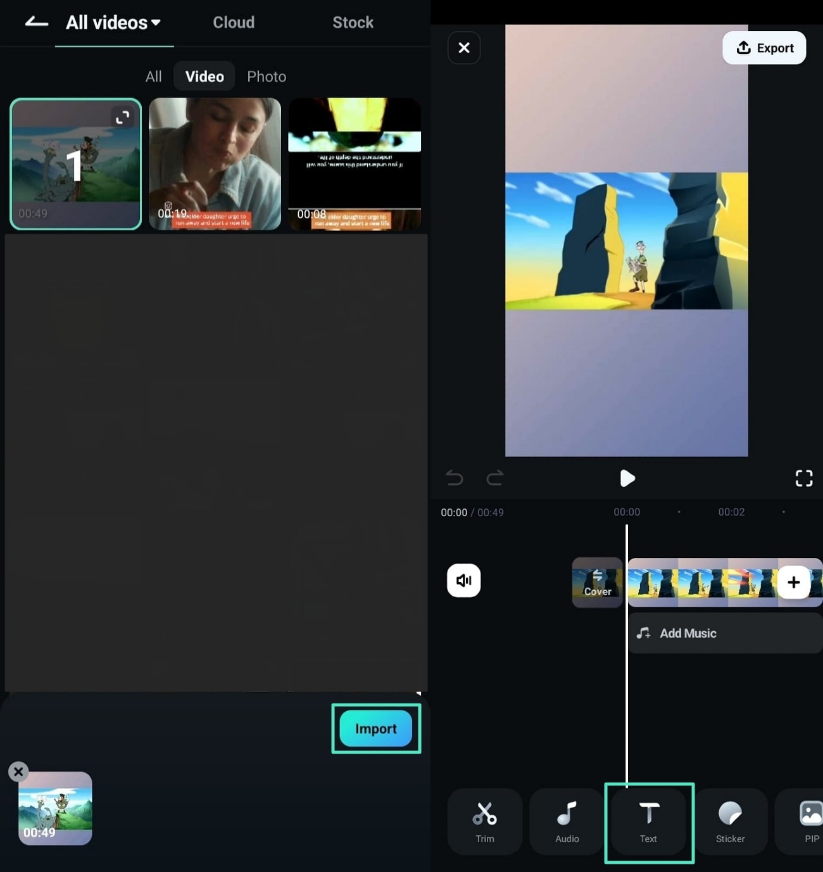Enter fullscreen preview mode
823x872 pixels.
point(804,478)
